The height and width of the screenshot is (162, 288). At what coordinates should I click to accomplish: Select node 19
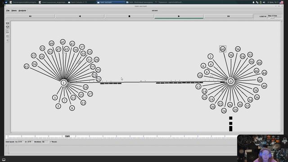point(85,87)
